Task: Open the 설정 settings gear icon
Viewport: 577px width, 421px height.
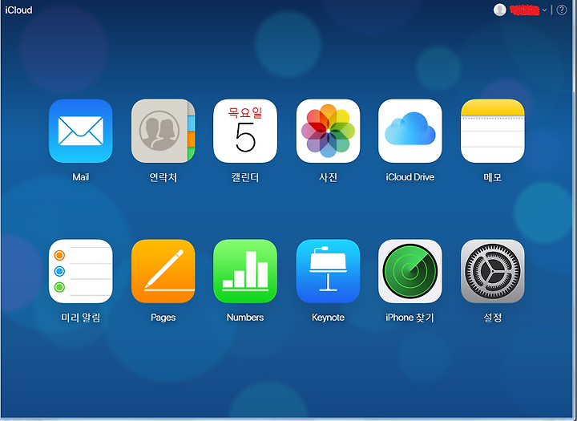Action: coord(492,271)
